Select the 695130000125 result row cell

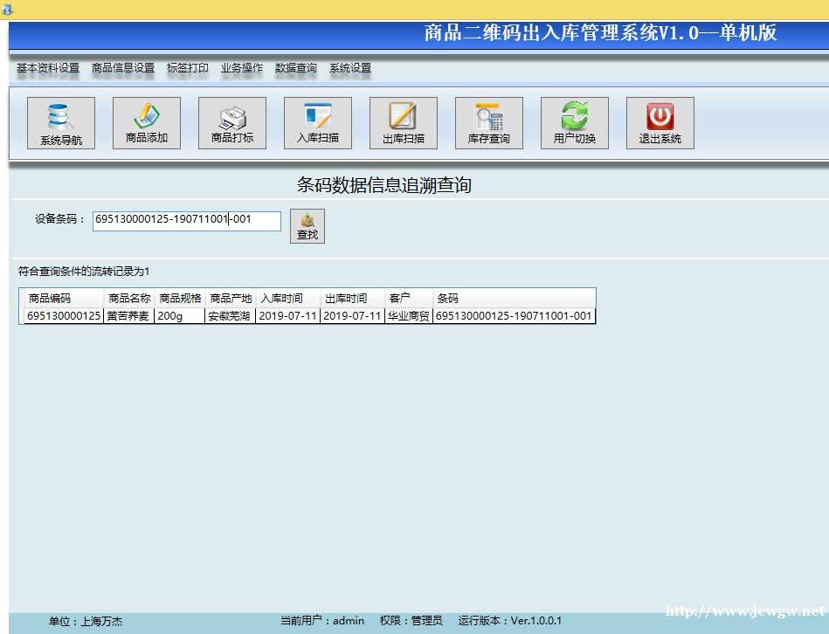click(64, 316)
